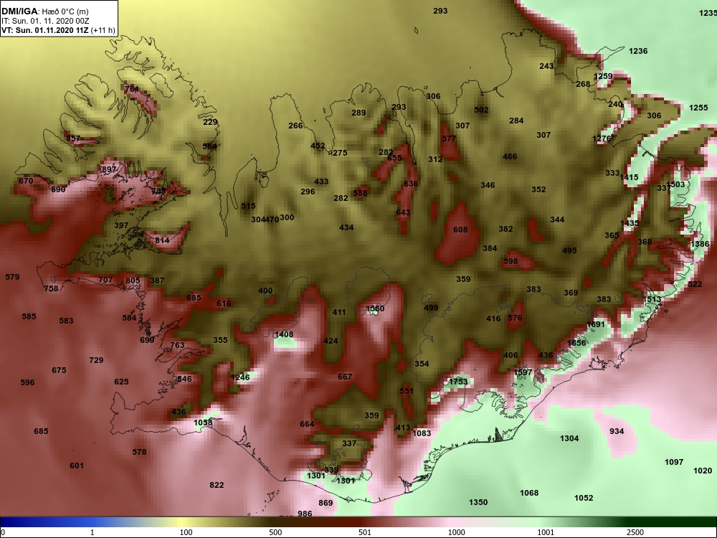Click the map value '846'
Screen dimensions: 717x538
[184, 378]
